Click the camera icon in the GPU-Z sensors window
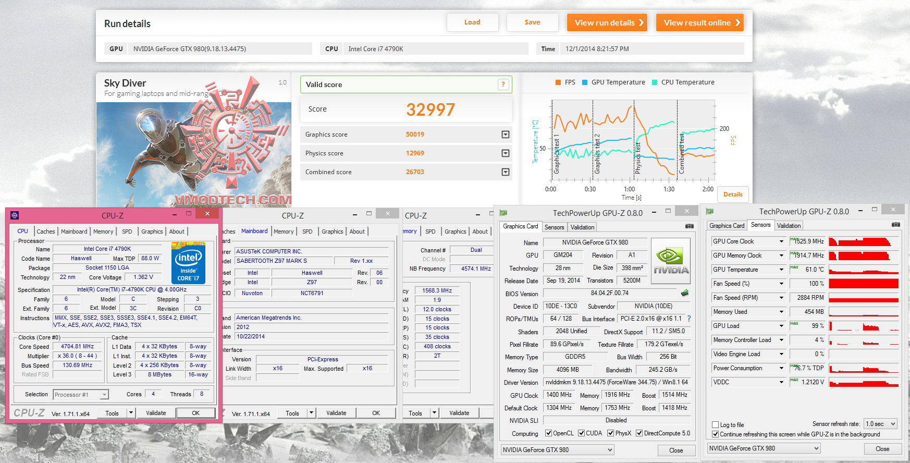Viewport: 910px width, 463px height. [895, 225]
